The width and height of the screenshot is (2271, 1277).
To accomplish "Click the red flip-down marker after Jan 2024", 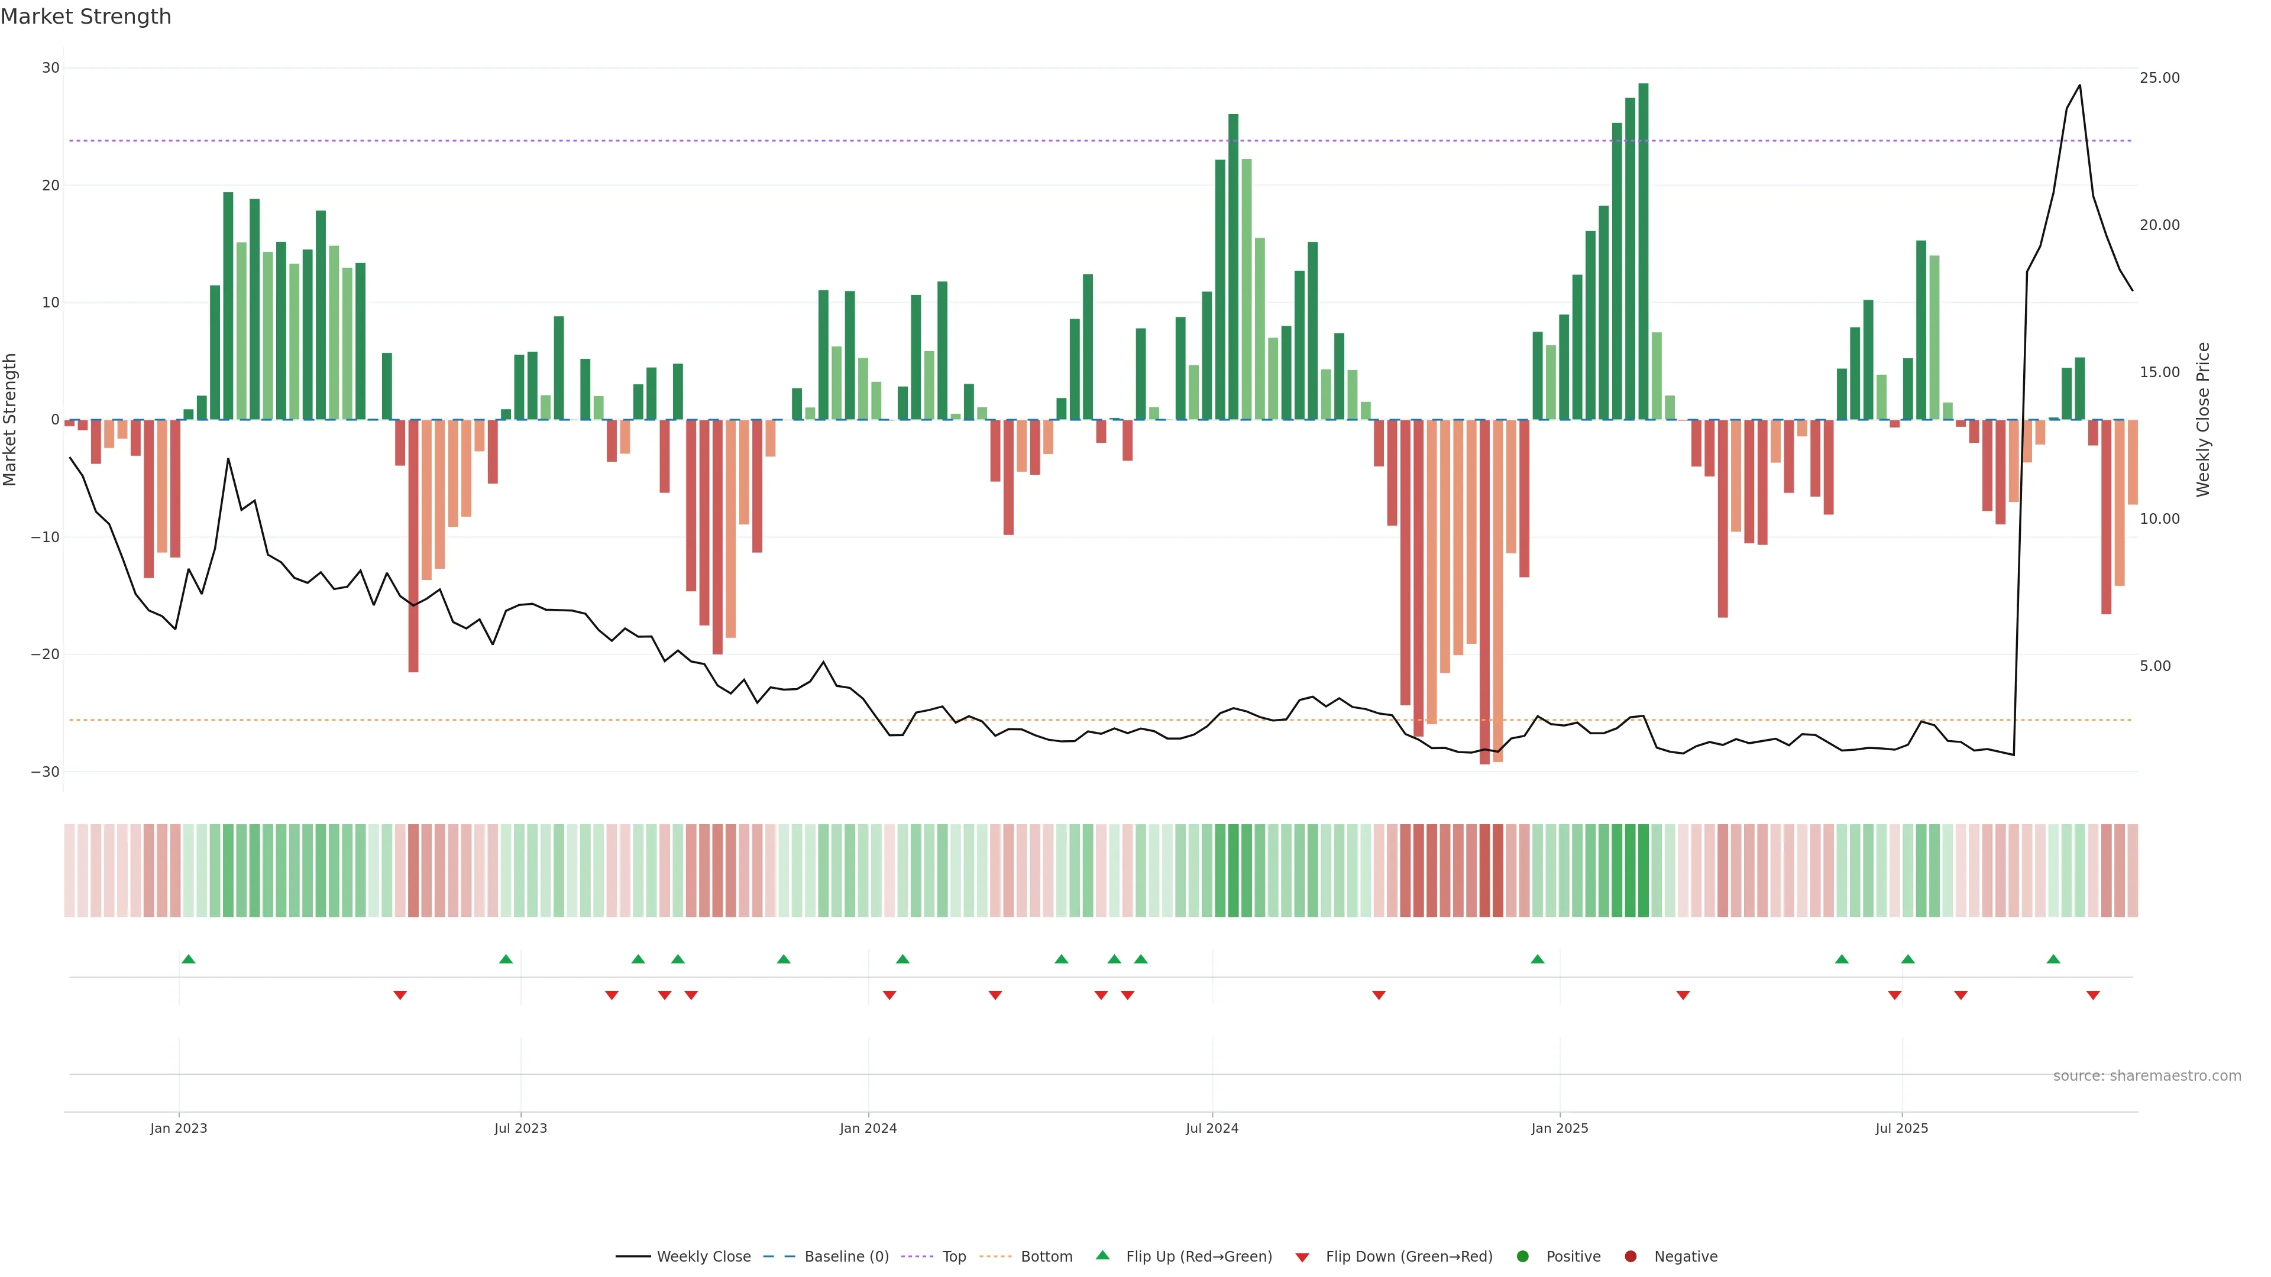I will 889,995.
